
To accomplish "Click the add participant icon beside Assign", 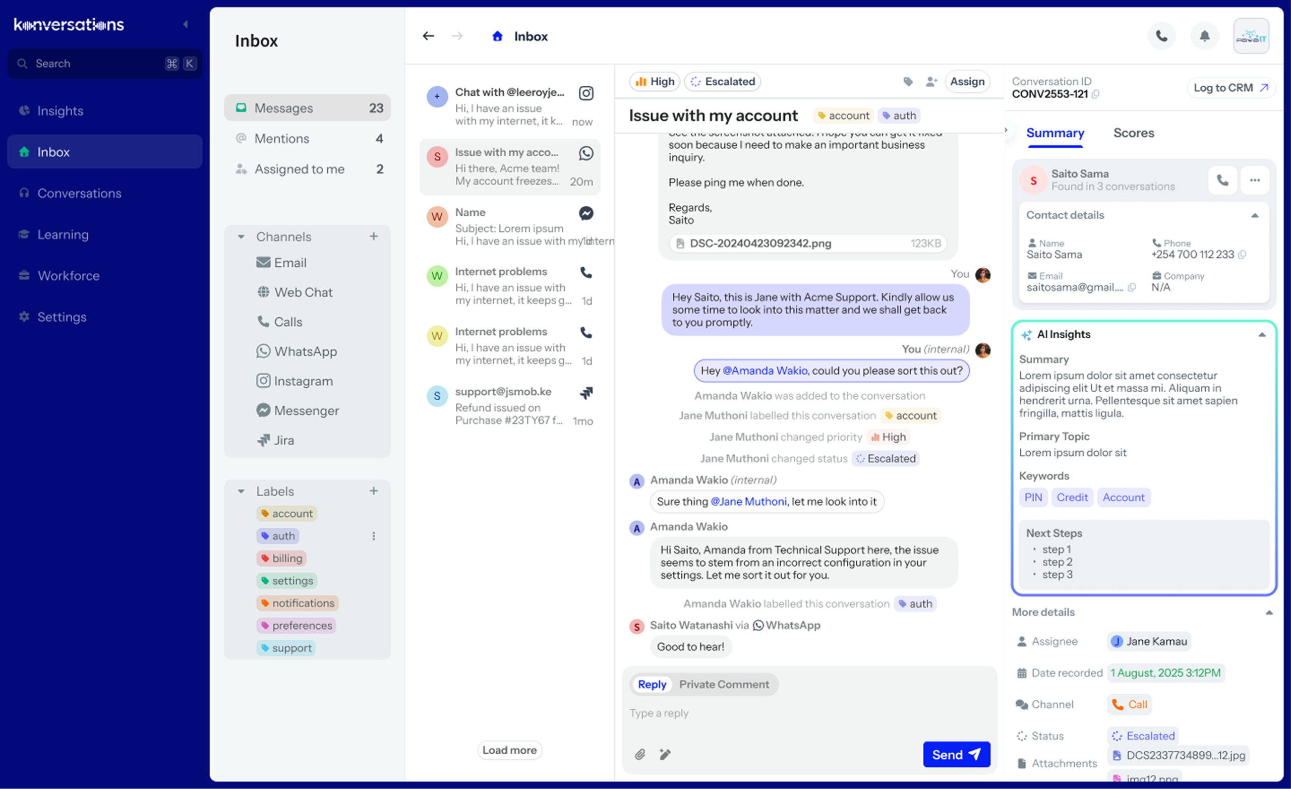I will (x=931, y=82).
